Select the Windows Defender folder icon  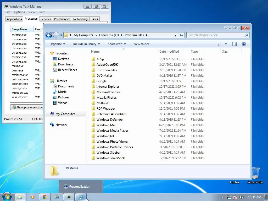pyautogui.click(x=93, y=119)
